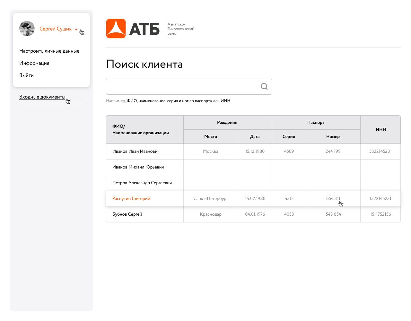411x321 pixels.
Task: Click passport number 244 199
Action: (333, 151)
